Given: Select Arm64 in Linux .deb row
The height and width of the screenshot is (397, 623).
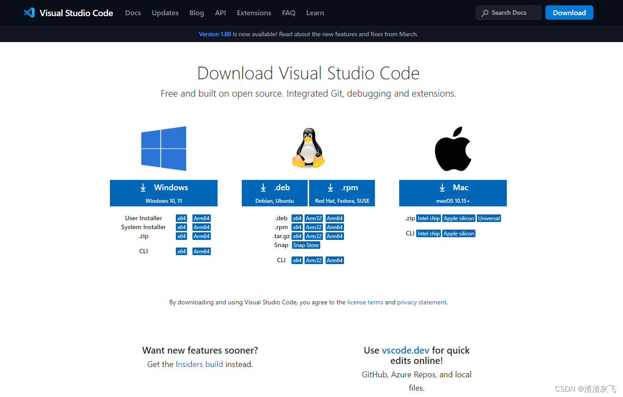Looking at the screenshot, I should click(335, 218).
